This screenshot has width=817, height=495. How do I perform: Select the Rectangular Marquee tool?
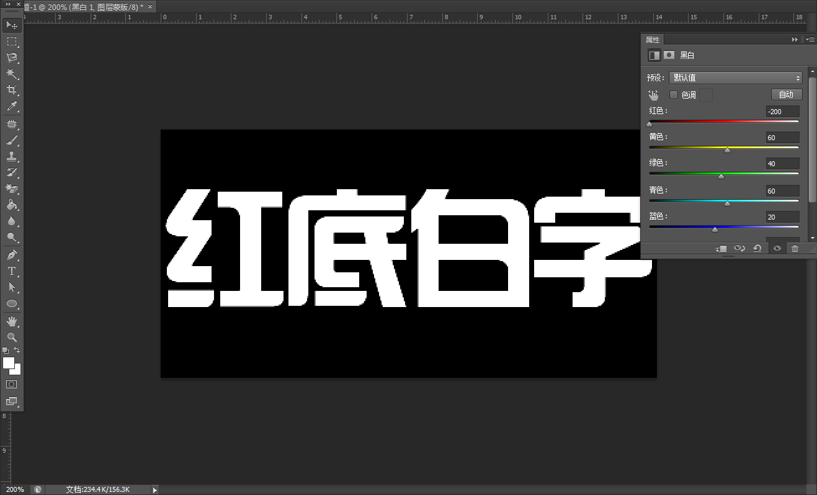point(12,42)
